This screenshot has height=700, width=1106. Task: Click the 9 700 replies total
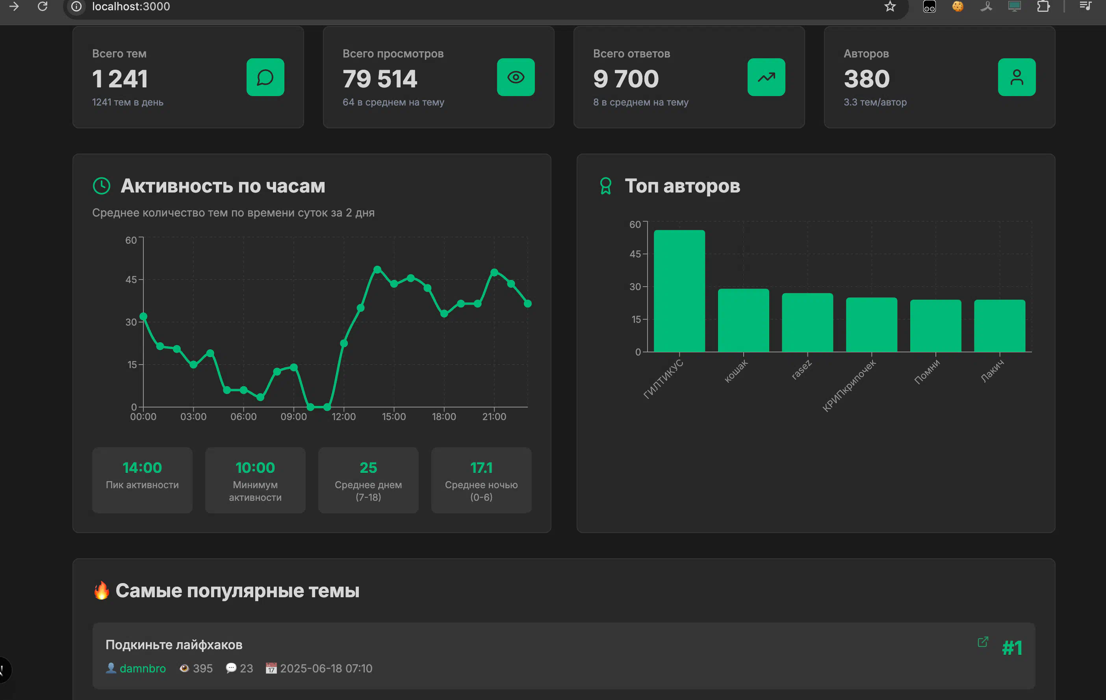tap(626, 78)
